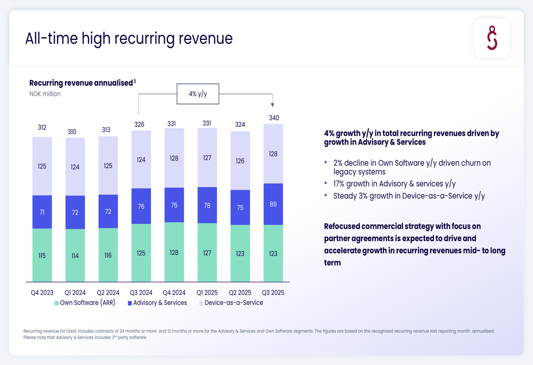
Task: Click the downward arrowhead above the Q3 2025 bar
Action: [x=272, y=105]
